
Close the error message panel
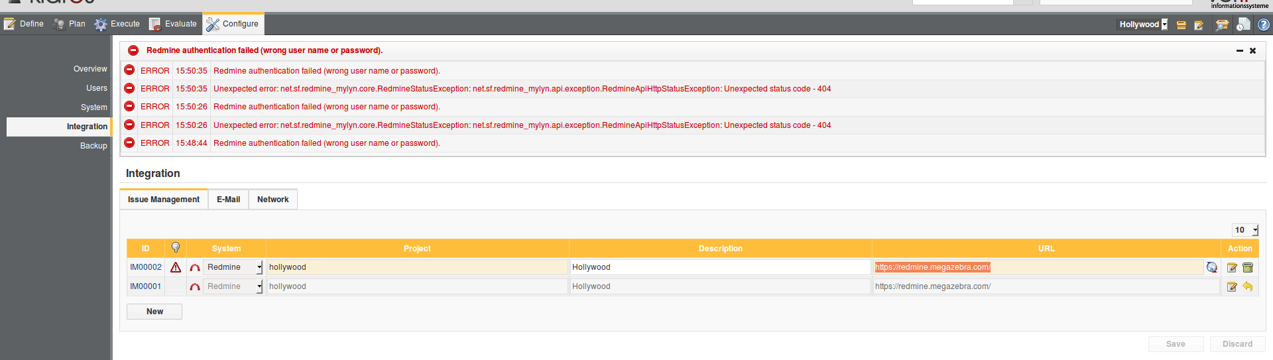(1252, 51)
